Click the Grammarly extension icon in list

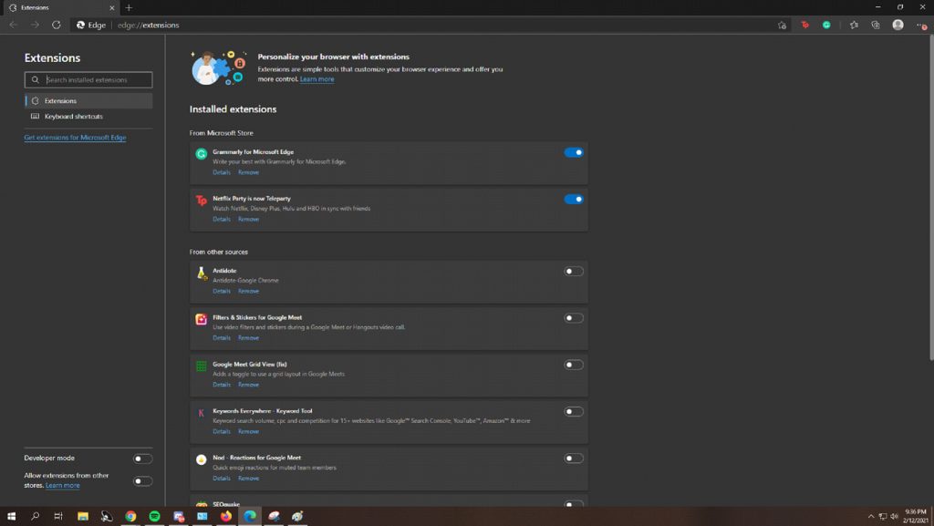[202, 154]
